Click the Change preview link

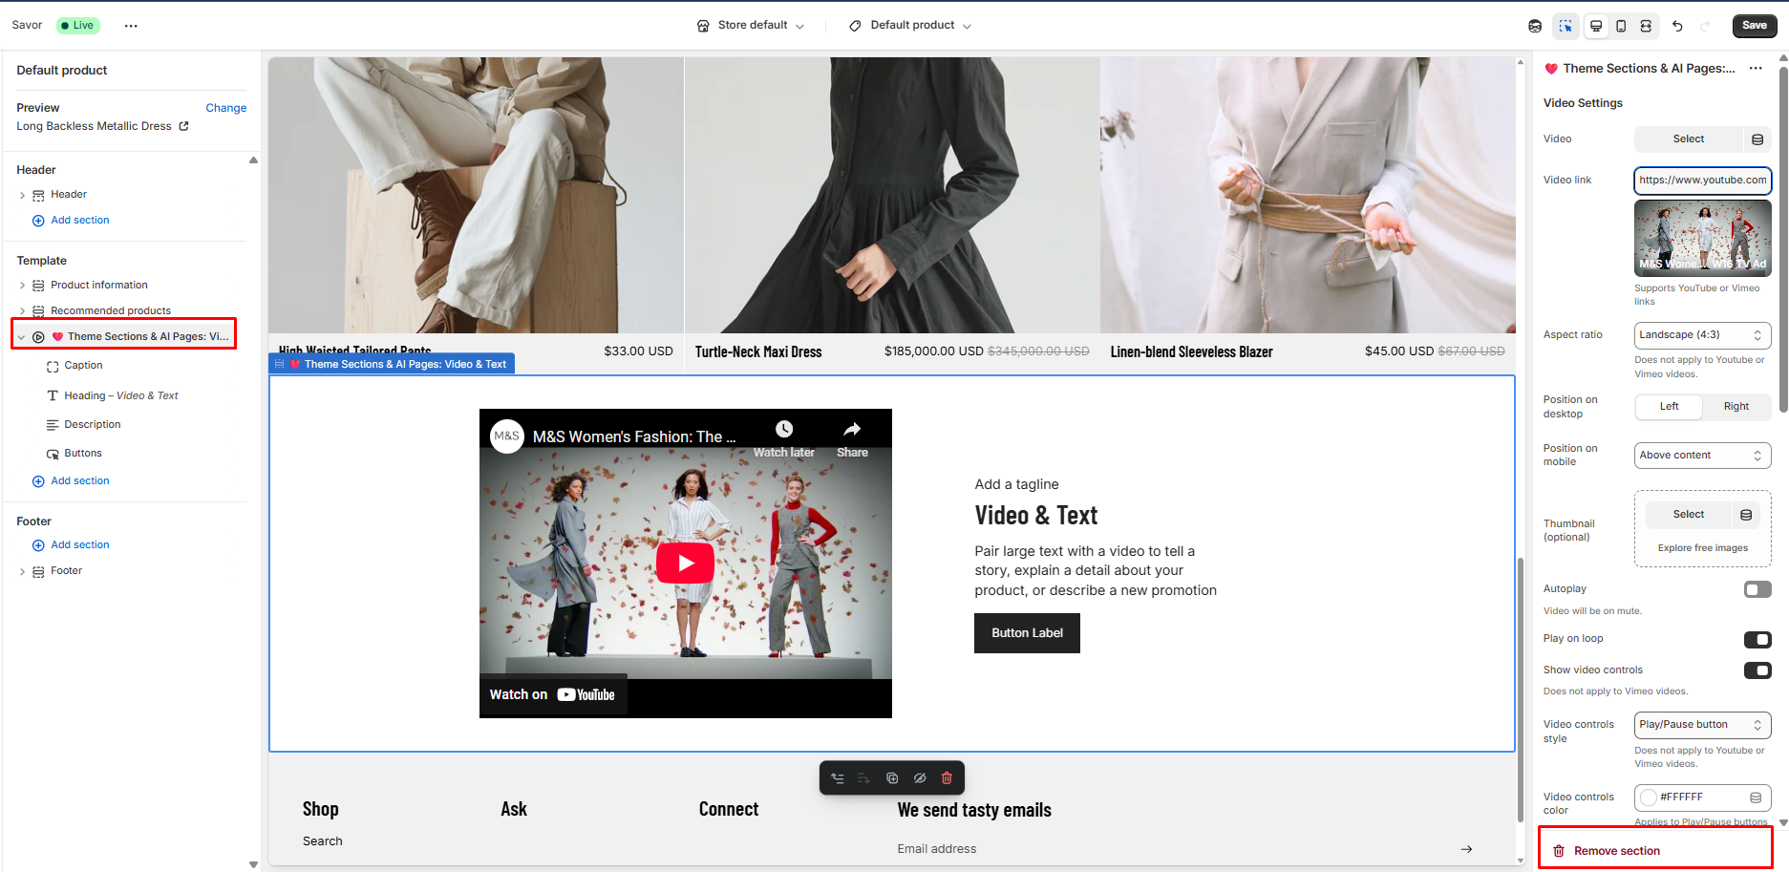226,108
